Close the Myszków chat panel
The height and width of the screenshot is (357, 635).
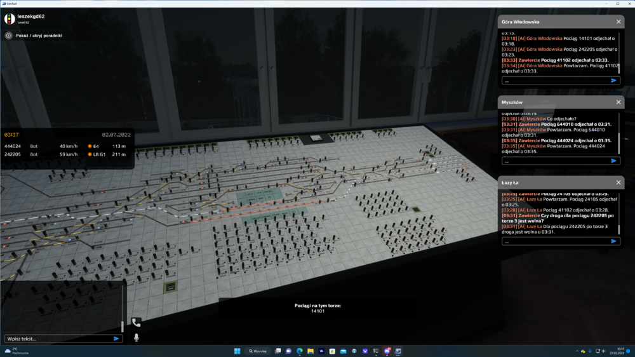click(618, 102)
